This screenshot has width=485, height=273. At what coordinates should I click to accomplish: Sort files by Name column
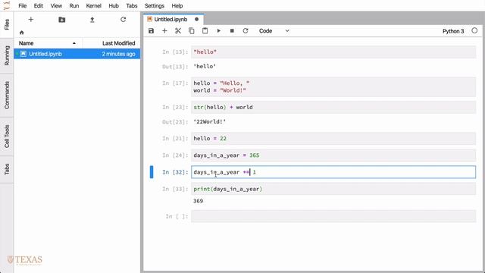[x=27, y=43]
